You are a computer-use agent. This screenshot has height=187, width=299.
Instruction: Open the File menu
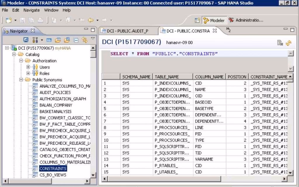(5, 10)
